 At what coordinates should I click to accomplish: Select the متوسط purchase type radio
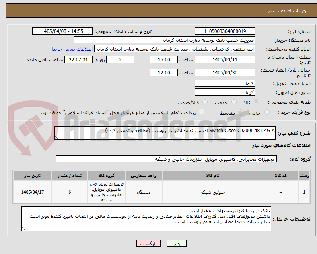pos(241,112)
